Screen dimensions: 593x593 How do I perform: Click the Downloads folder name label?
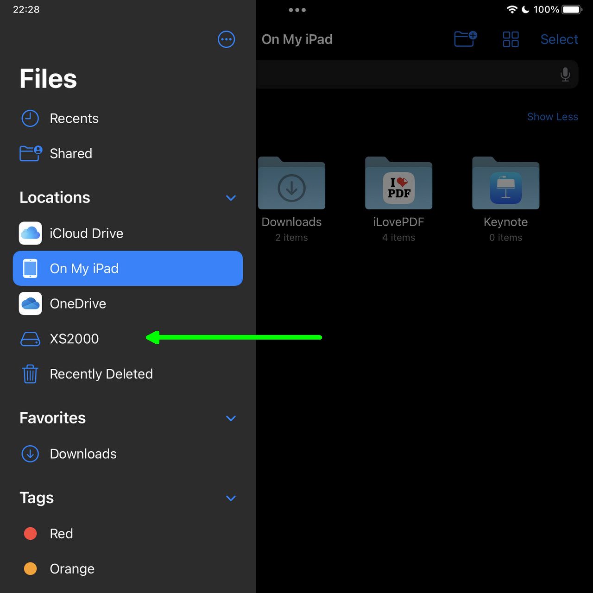(291, 222)
